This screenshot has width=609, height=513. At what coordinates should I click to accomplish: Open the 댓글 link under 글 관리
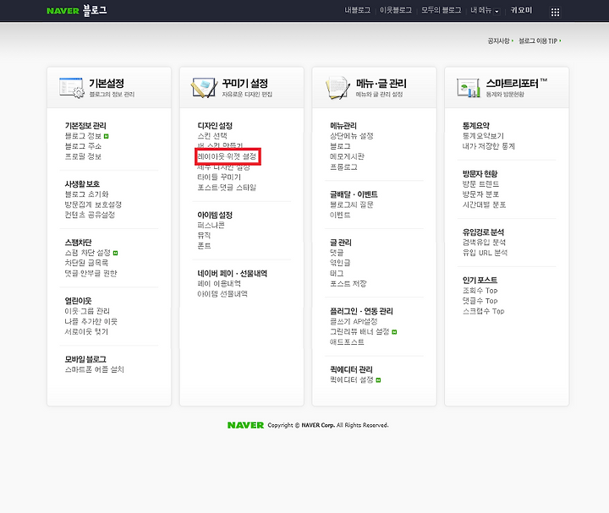click(337, 253)
